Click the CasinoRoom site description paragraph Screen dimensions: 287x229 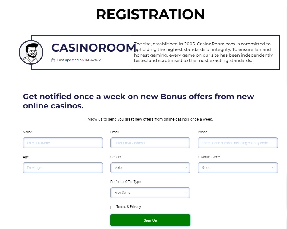point(203,52)
